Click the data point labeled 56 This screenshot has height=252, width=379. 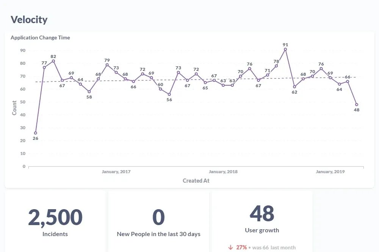pos(169,94)
